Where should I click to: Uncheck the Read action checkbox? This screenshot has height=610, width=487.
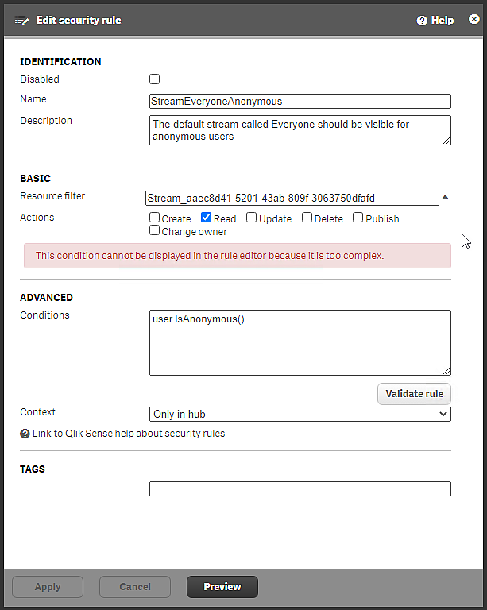point(207,218)
